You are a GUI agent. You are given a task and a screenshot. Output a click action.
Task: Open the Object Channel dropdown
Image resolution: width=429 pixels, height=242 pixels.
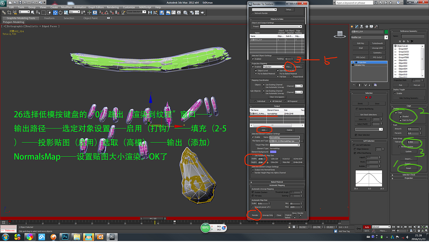(299, 86)
